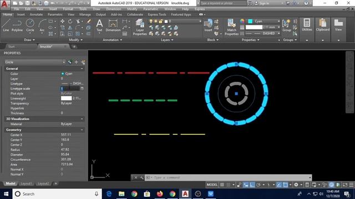
Task: Open the Clipboard panel
Action: [x=323, y=25]
